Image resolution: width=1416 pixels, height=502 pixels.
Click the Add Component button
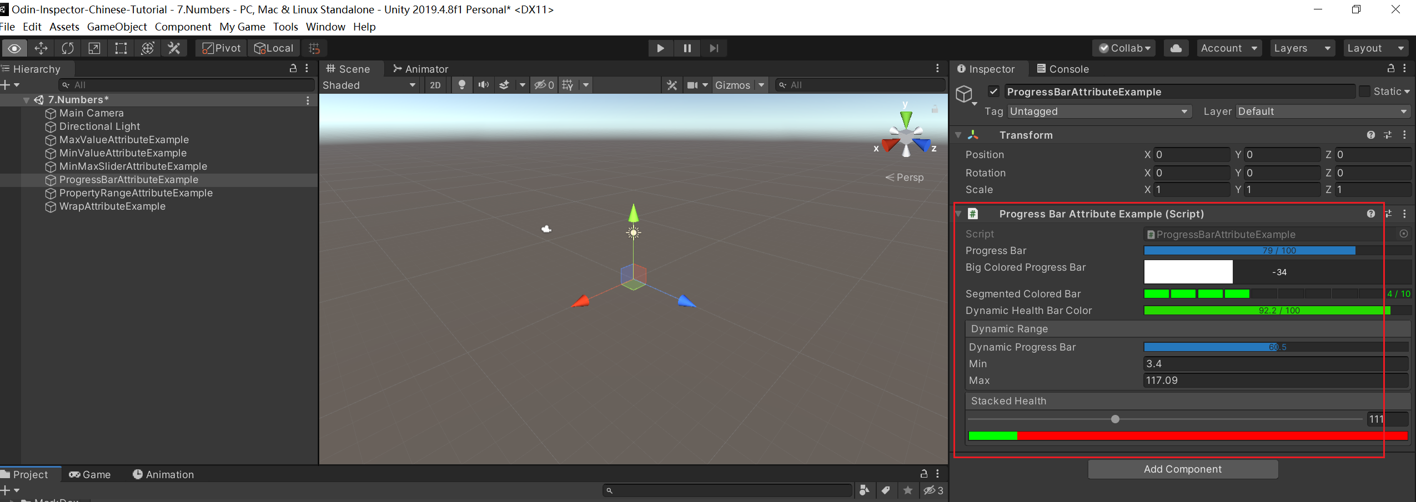[1183, 469]
